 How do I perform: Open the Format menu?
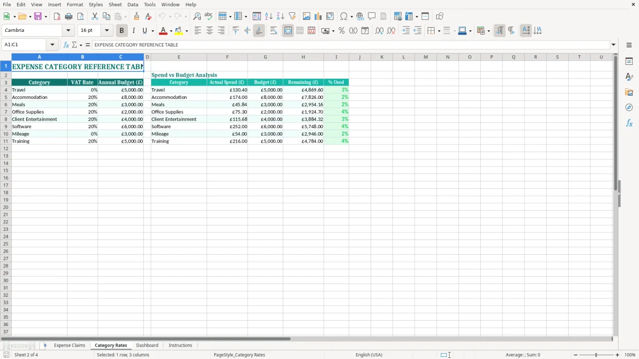point(75,4)
